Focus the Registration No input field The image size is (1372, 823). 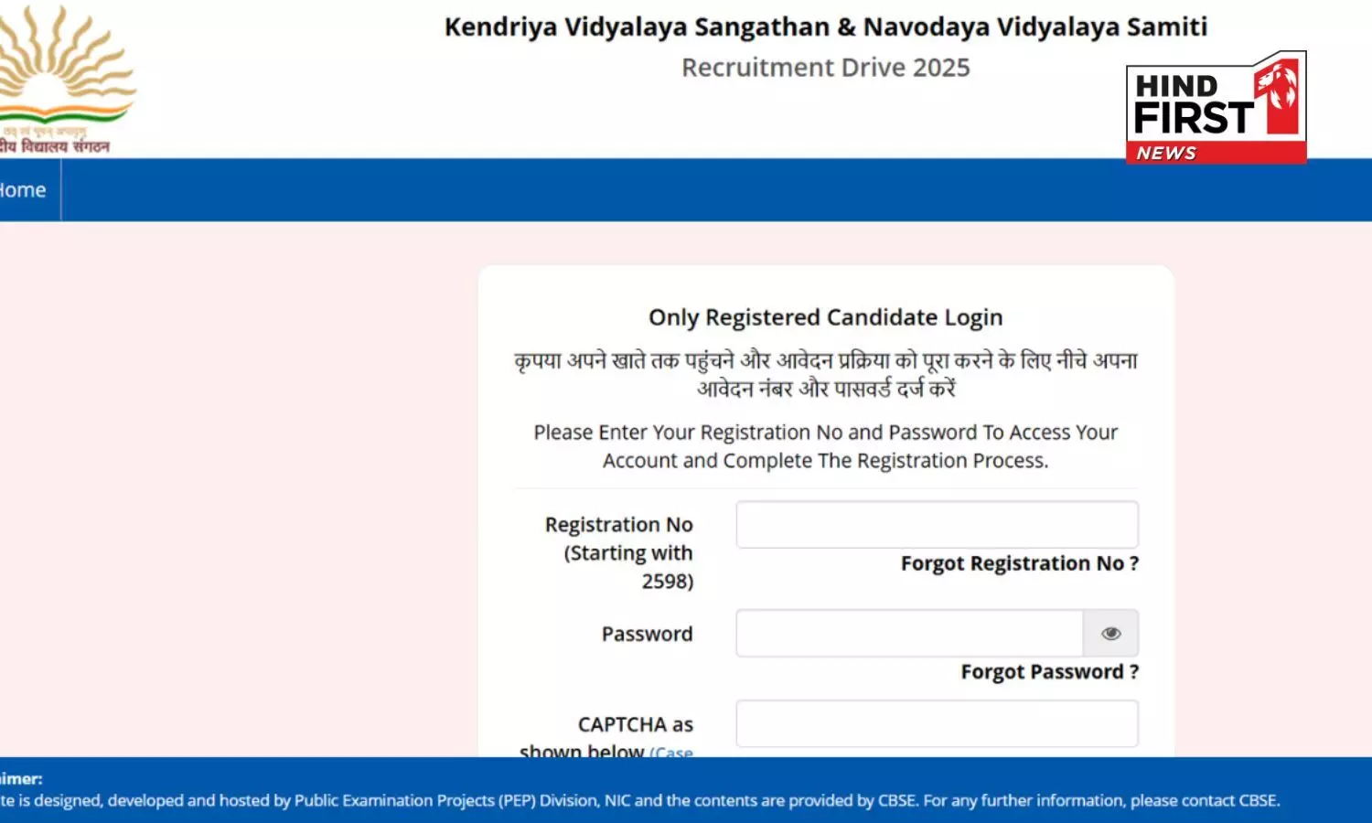937,525
